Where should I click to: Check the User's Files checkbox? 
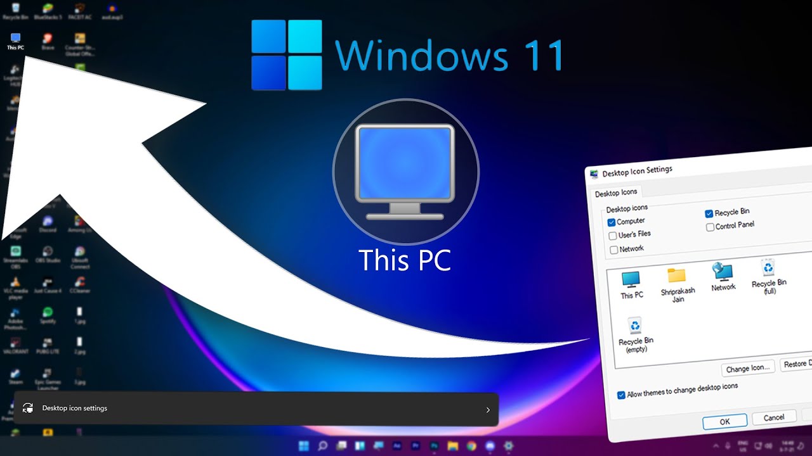tap(613, 236)
